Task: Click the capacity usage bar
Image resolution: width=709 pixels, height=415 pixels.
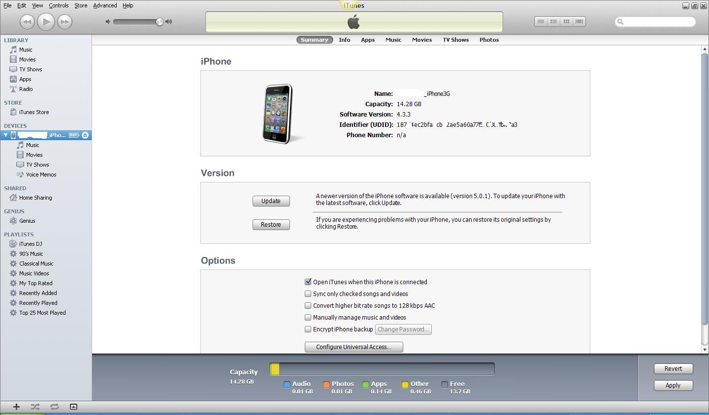Action: coord(382,369)
